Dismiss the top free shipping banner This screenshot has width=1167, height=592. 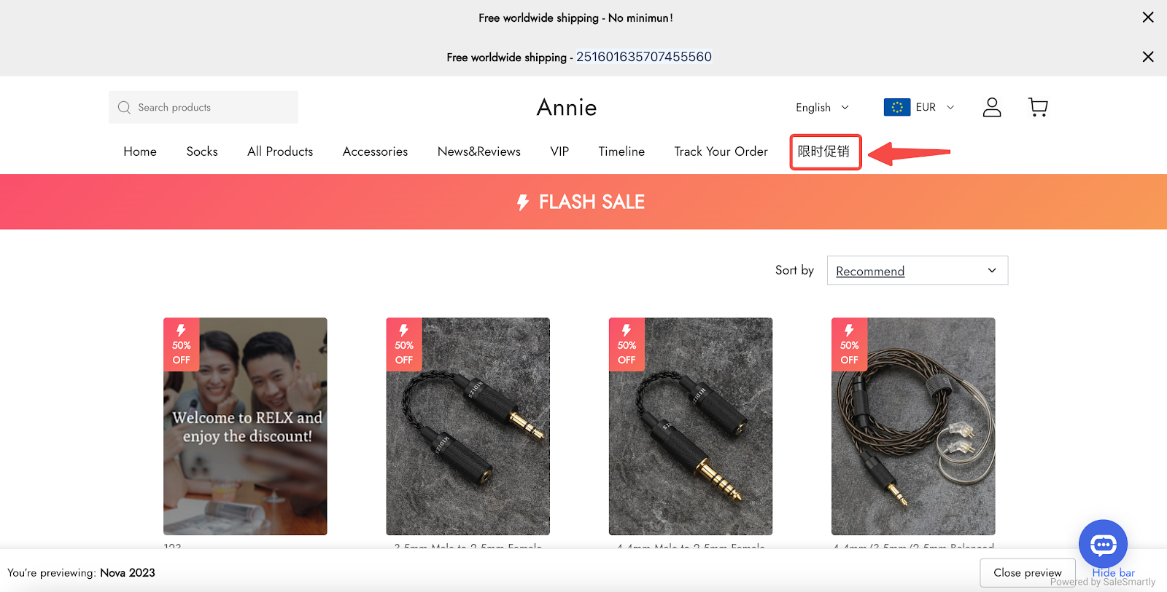tap(1147, 17)
